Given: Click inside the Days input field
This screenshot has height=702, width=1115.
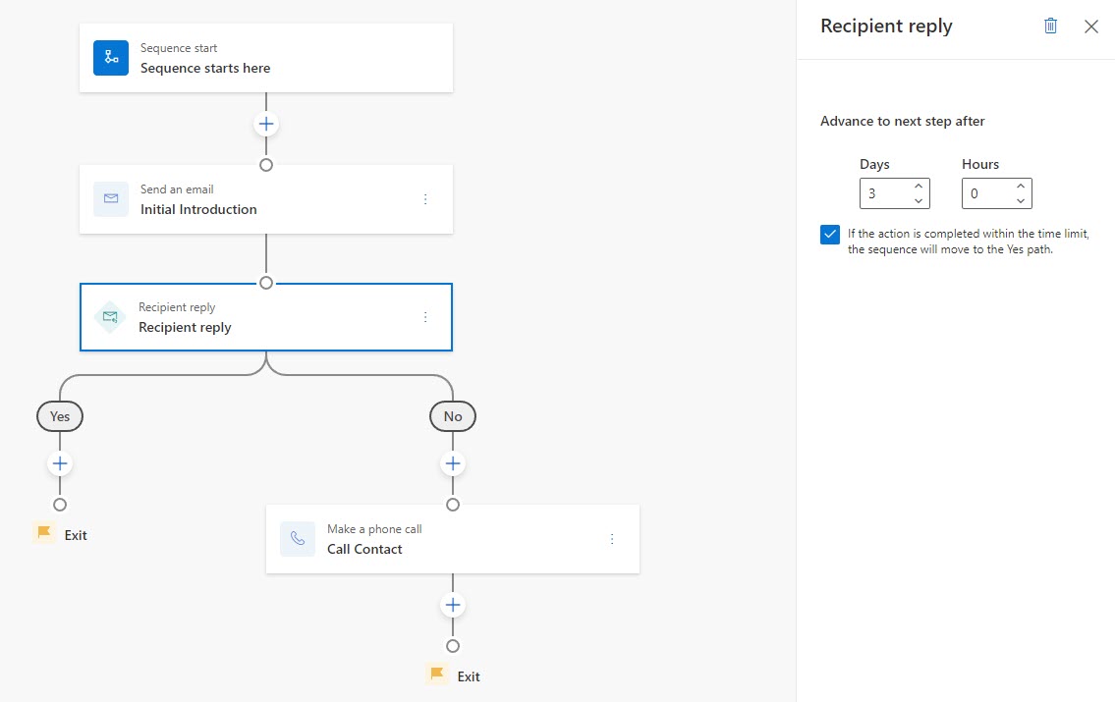Looking at the screenshot, I should (x=884, y=193).
